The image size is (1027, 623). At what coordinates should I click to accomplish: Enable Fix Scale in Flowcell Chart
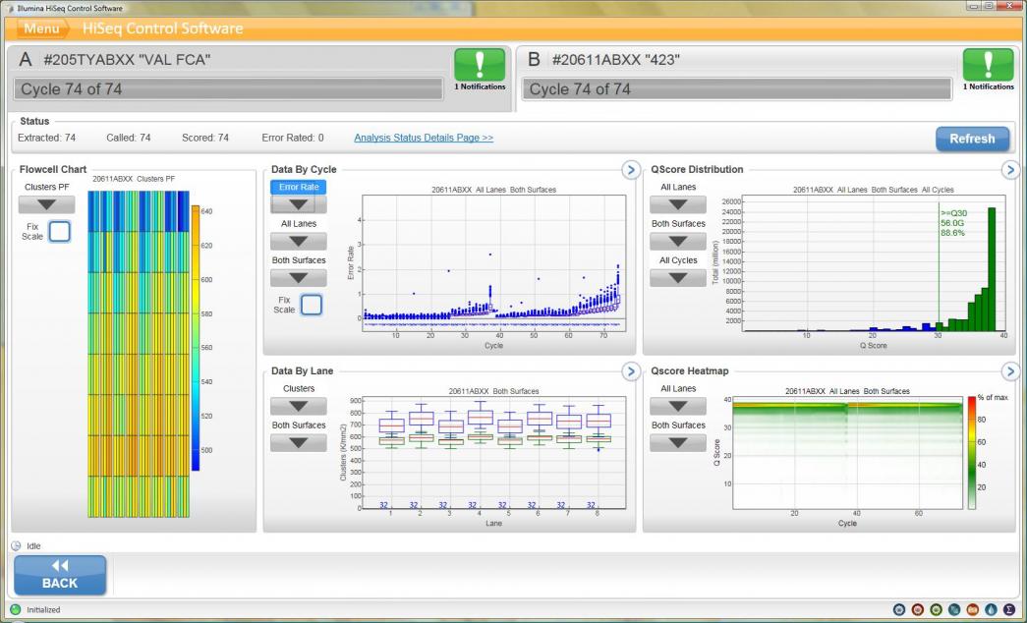[x=60, y=231]
